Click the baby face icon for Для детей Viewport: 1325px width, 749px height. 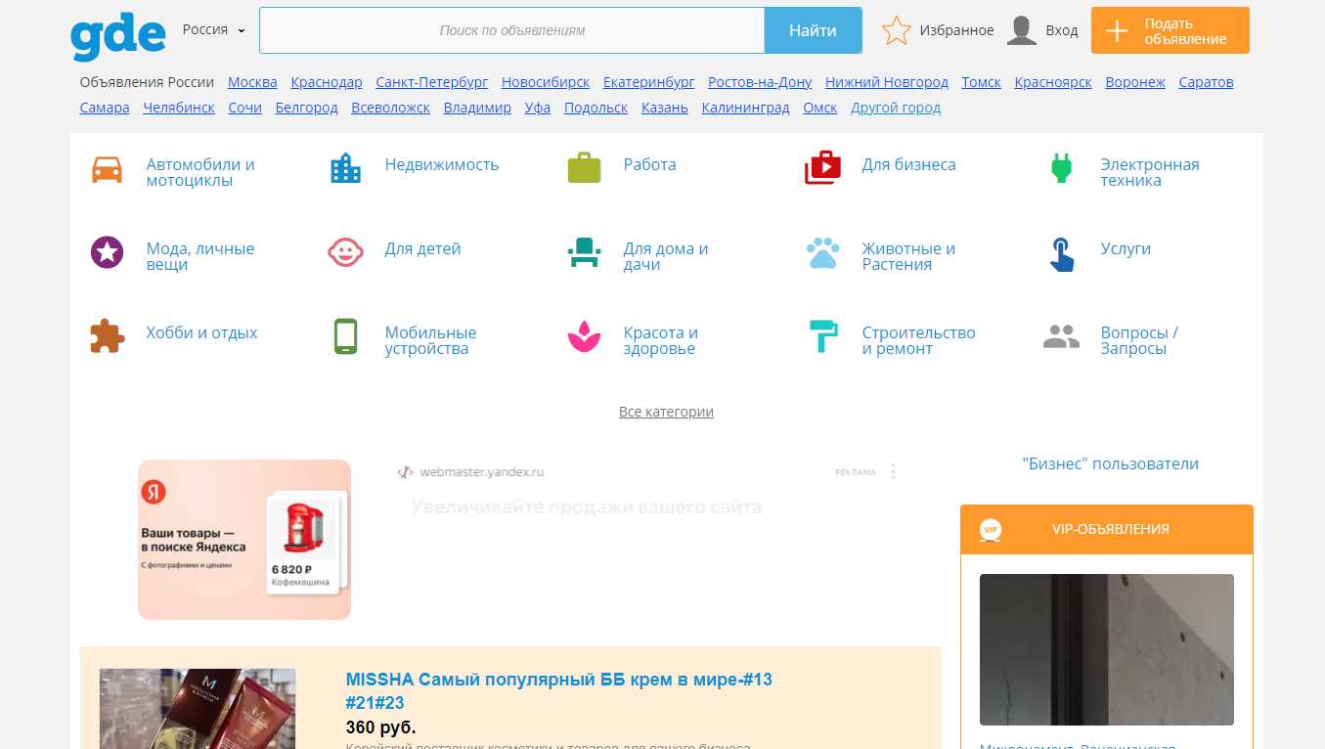(345, 252)
